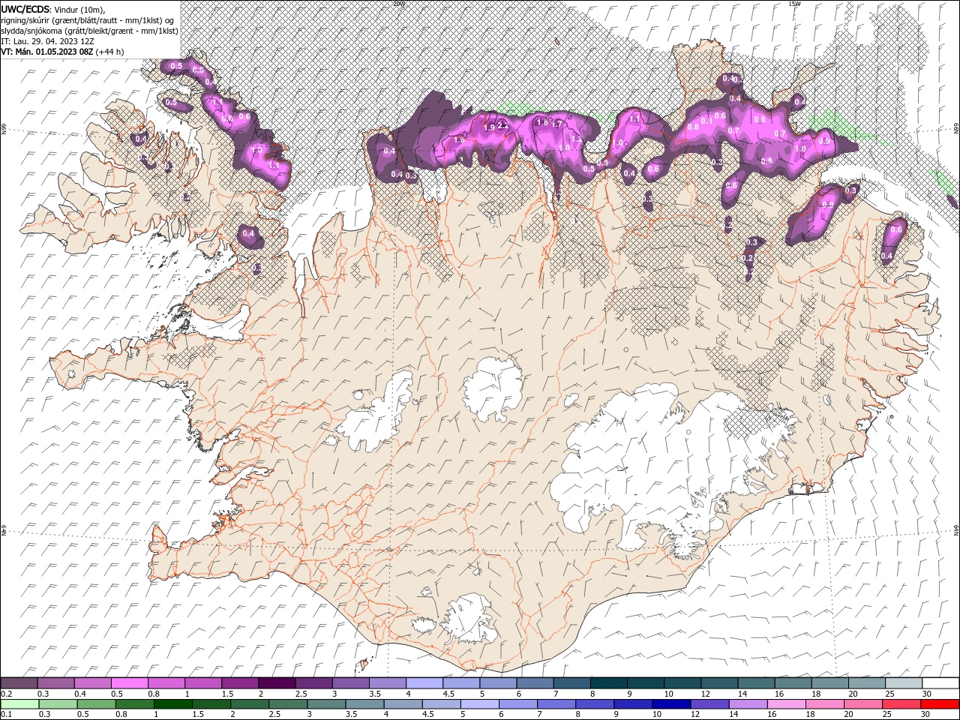Click the 20W longitude label at top edge

398,4
